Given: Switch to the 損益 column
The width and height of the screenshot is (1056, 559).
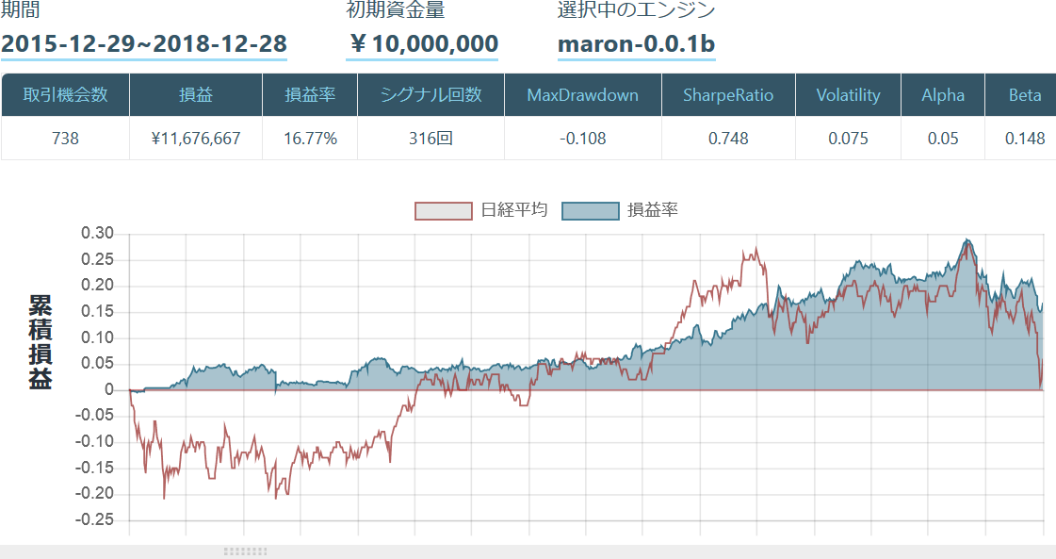Looking at the screenshot, I should 197,94.
